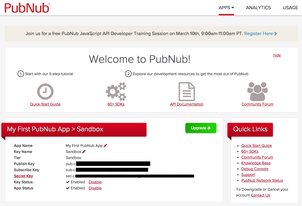Edit App Name with the pencil icon
Screen dimensions: 302x206
coord(105,146)
